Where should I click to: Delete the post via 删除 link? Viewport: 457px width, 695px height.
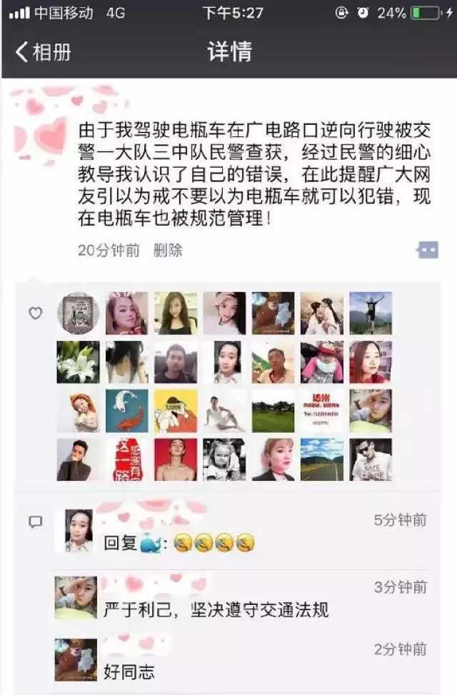[x=168, y=251]
